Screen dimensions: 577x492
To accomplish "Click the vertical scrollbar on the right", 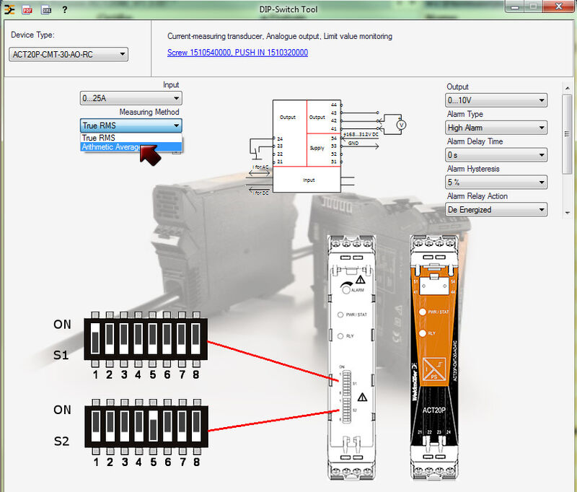I will 567,144.
